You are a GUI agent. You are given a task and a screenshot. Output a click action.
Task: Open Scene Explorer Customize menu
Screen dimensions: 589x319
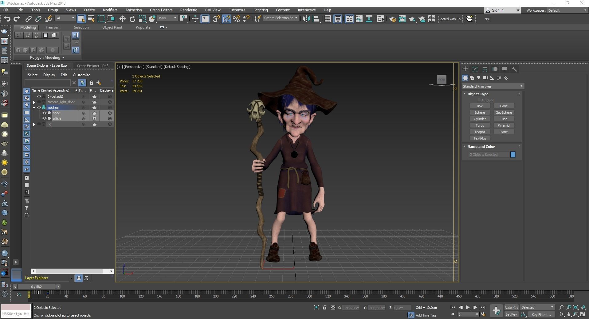(x=81, y=75)
